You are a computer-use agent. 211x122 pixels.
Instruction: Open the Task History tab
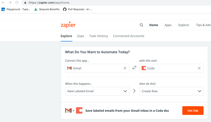[98, 36]
